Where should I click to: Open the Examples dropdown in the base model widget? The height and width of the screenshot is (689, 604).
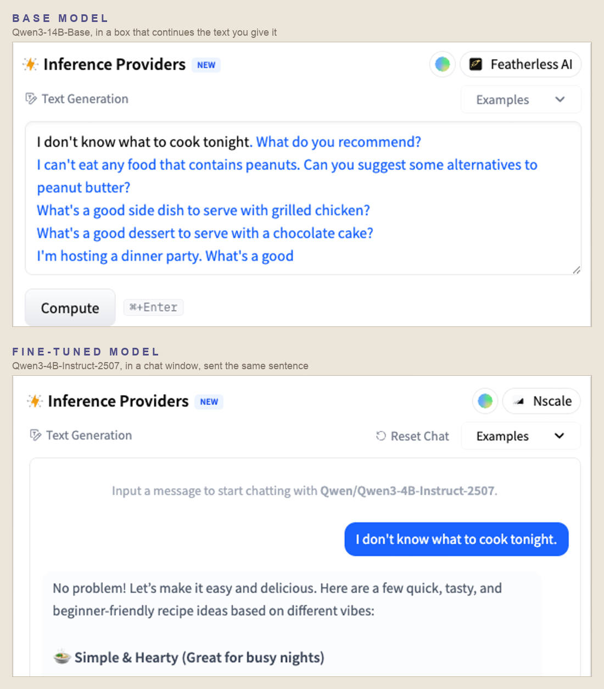tap(521, 99)
